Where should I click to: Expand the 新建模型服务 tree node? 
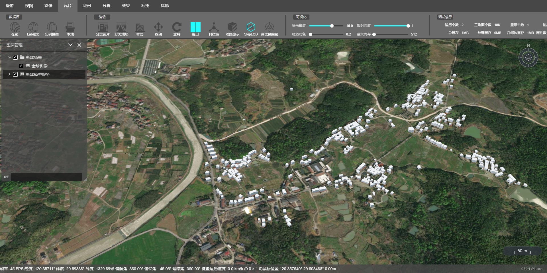click(x=9, y=74)
